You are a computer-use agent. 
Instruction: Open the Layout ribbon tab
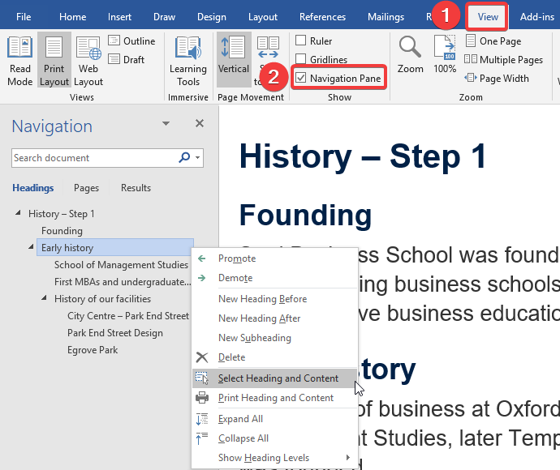coord(263,17)
